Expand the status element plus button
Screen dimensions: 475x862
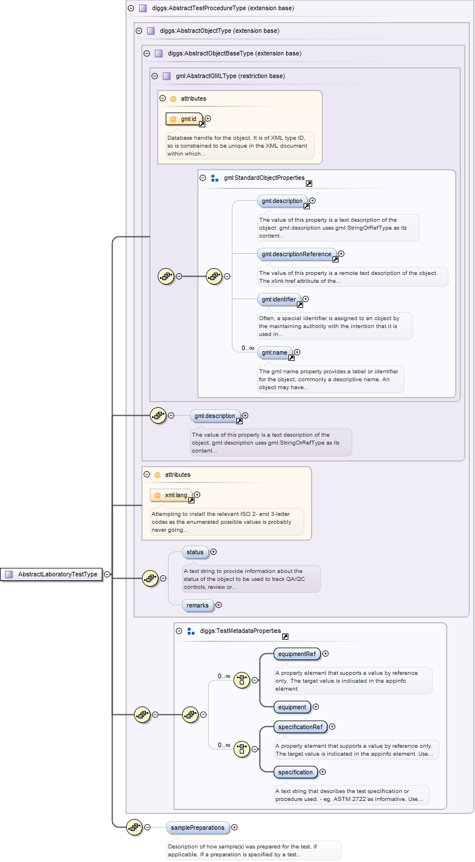(x=213, y=552)
